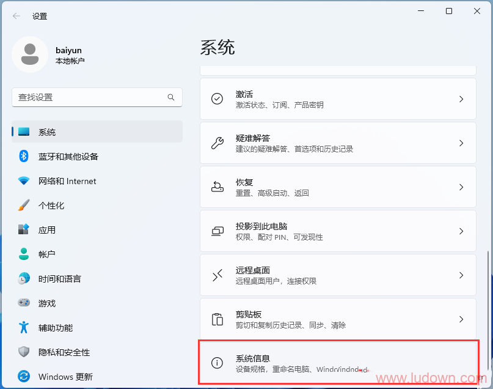Open the 系统信息 entry
Viewport: 493px width, 389px height.
(x=338, y=363)
